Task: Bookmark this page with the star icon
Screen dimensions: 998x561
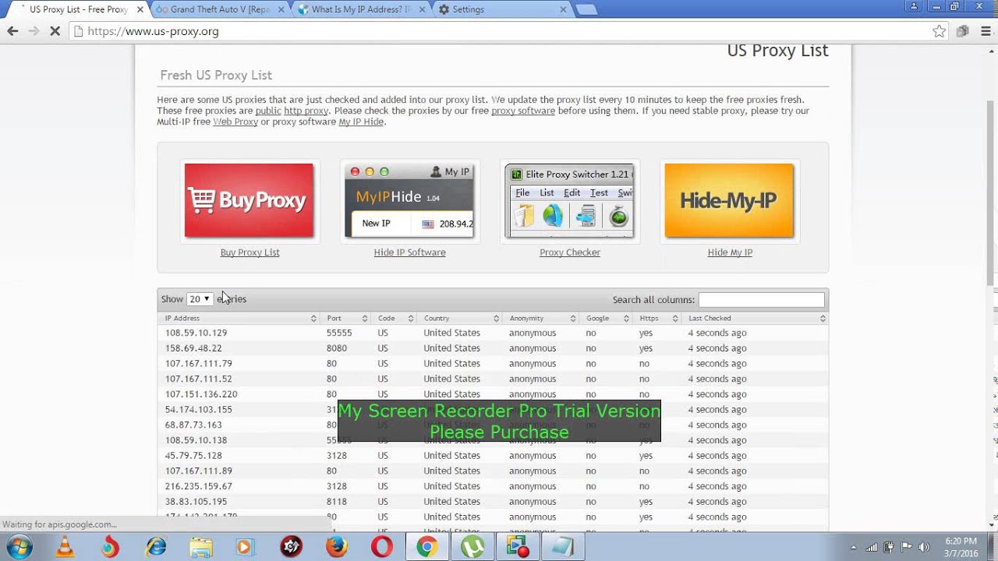Action: tap(940, 31)
